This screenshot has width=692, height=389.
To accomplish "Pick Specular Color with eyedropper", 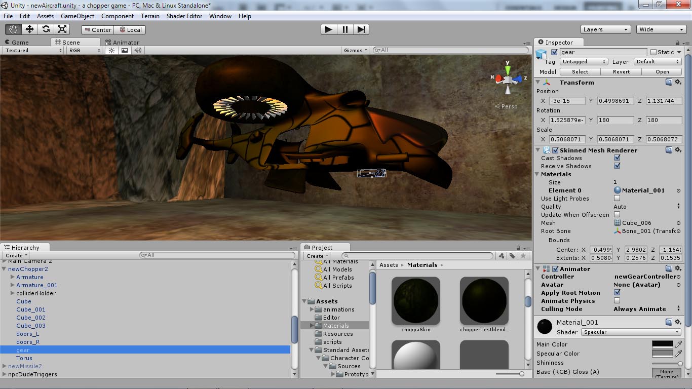I will (x=679, y=354).
